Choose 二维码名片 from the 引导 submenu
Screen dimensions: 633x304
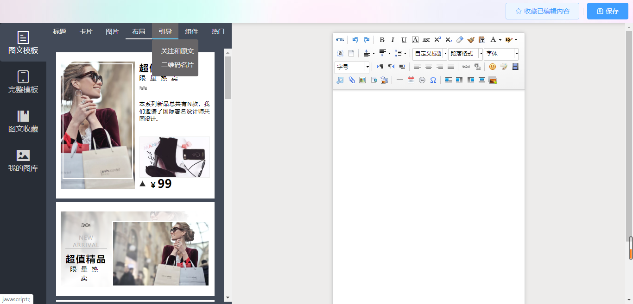(x=177, y=65)
